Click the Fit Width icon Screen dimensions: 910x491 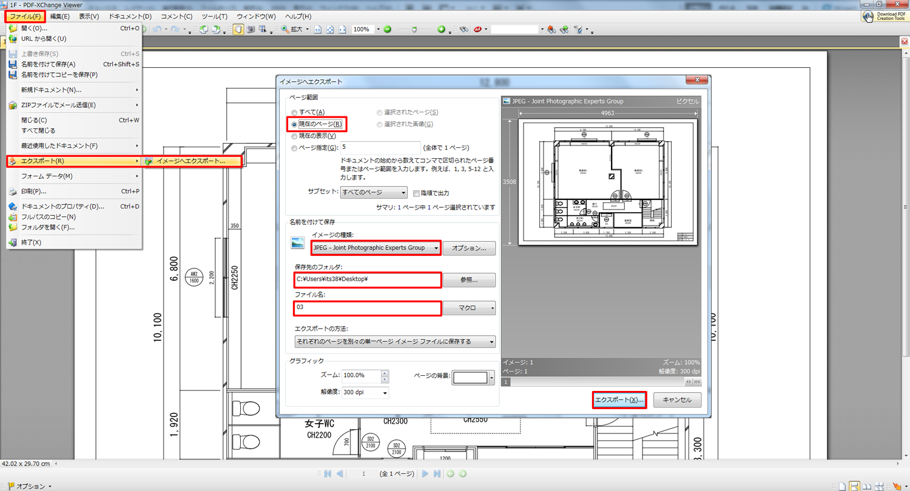pos(342,29)
